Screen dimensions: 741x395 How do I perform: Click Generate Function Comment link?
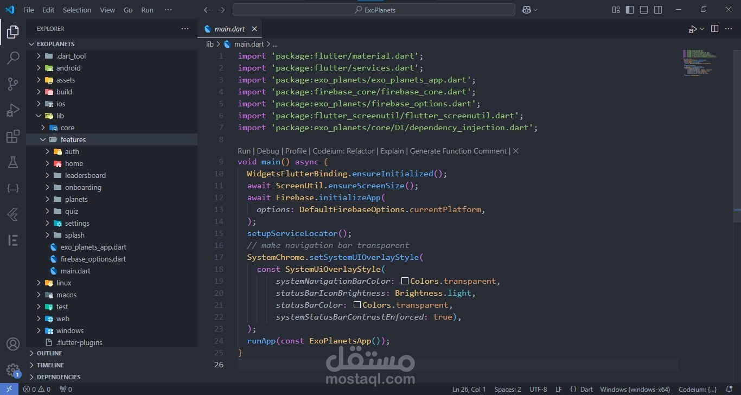[x=458, y=151]
